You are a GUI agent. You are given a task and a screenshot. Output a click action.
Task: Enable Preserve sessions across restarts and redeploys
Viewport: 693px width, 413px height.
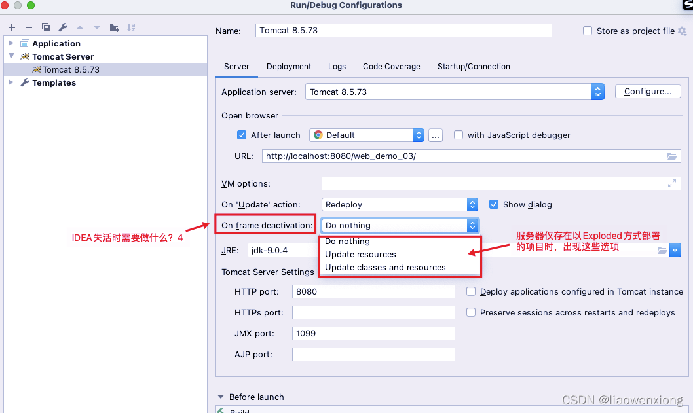[471, 312]
